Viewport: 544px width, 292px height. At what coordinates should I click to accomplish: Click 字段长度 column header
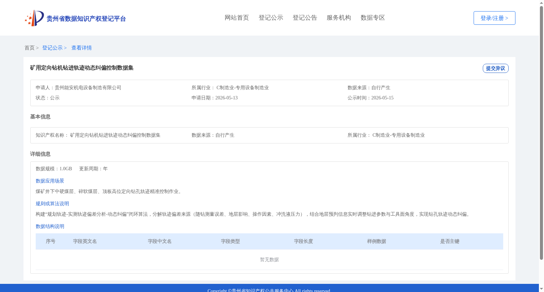tap(304, 241)
